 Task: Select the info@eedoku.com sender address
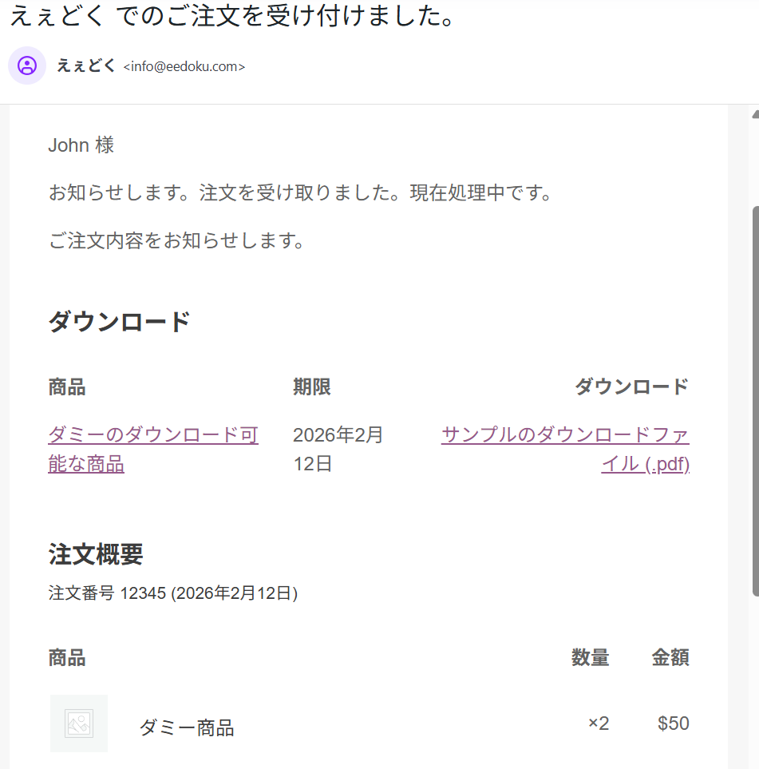point(184,67)
